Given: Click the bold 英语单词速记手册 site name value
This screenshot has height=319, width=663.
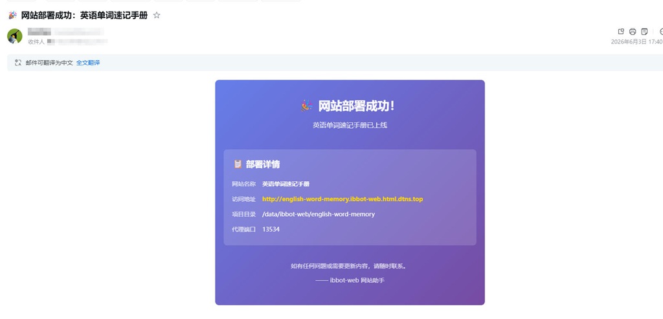Looking at the screenshot, I should click(286, 184).
